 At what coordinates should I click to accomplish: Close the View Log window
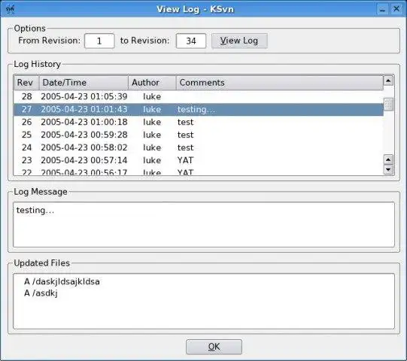(396, 9)
